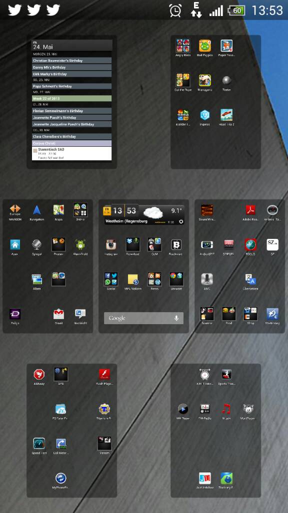Image resolution: width=288 pixels, height=513 pixels.
Task: Launch the Sports Tracker app
Action: (226, 374)
